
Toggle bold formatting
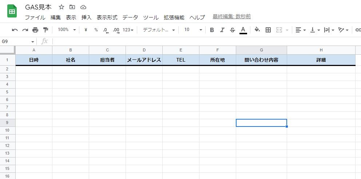pyautogui.click(x=212, y=30)
